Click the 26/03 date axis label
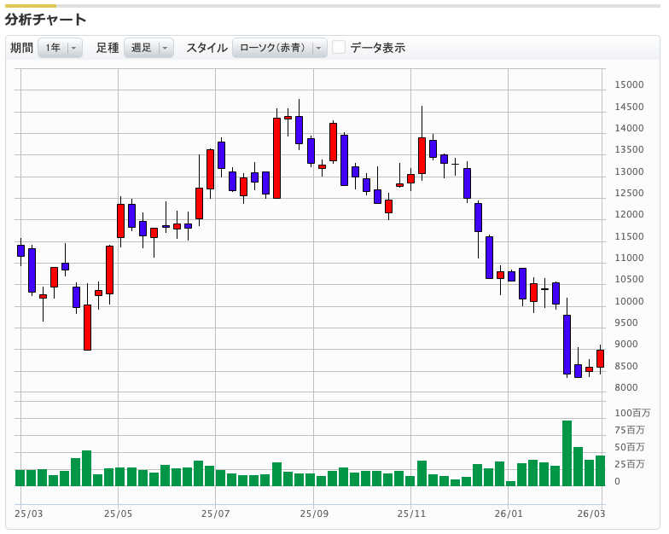669x534 pixels. pyautogui.click(x=590, y=514)
